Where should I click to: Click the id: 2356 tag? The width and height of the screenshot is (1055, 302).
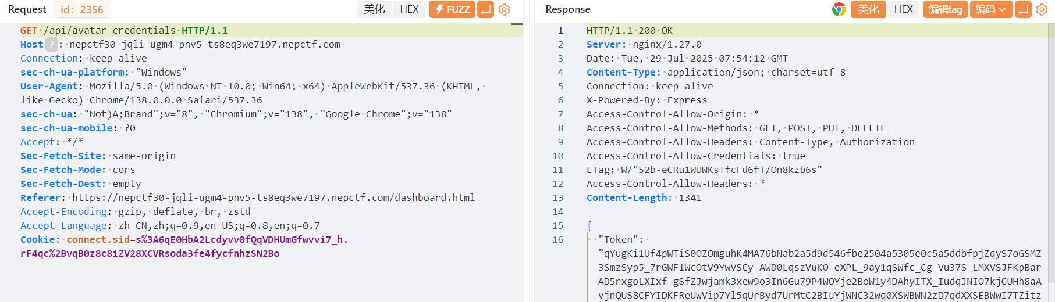[x=82, y=9]
